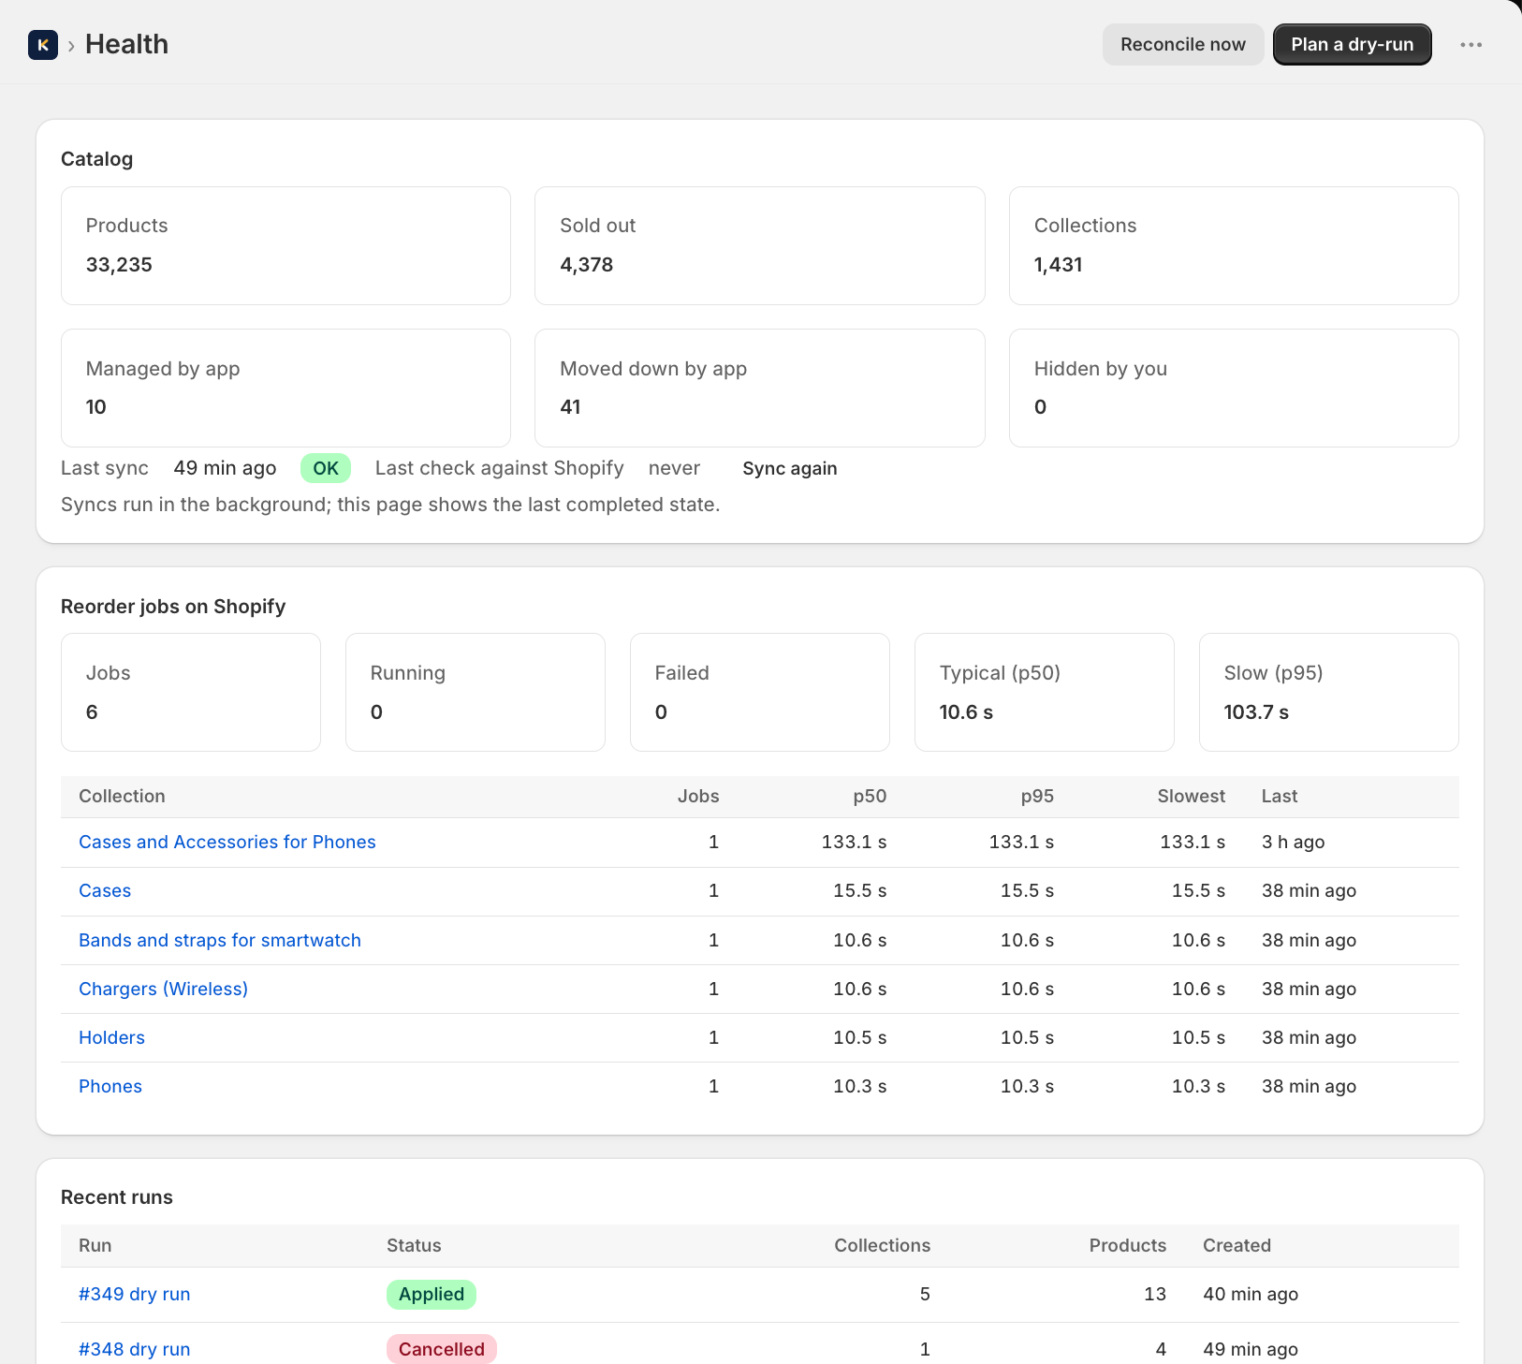Image resolution: width=1522 pixels, height=1364 pixels.
Task: Click the Health page title
Action: point(127,44)
